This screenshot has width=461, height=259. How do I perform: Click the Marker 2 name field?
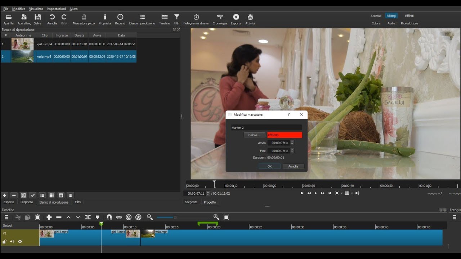click(x=267, y=128)
